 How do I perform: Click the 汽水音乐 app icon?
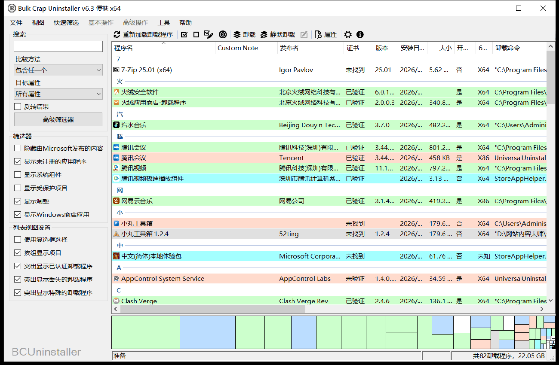tap(116, 125)
